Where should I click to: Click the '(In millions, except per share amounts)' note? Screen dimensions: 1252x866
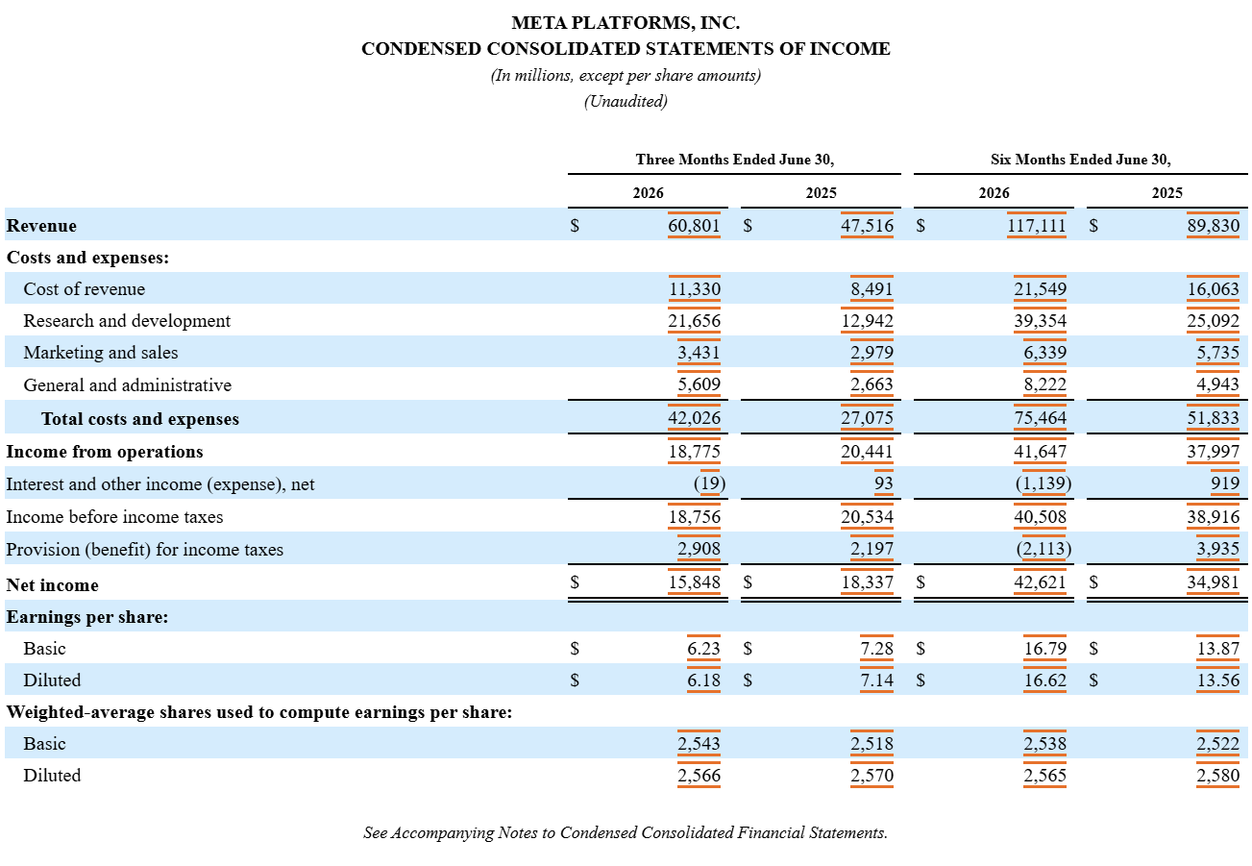pos(626,75)
